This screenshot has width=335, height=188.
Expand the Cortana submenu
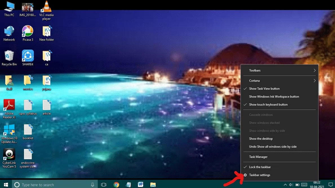click(x=254, y=81)
